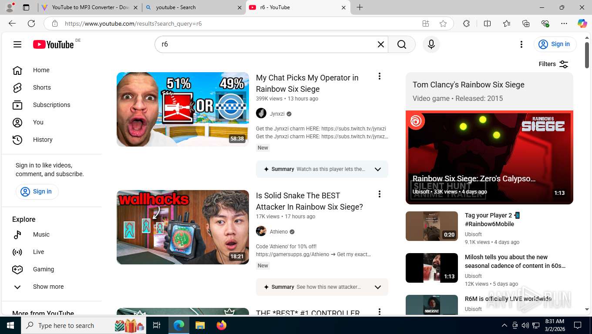Open File Explorer from taskbar
This screenshot has width=592, height=334.
tap(200, 325)
